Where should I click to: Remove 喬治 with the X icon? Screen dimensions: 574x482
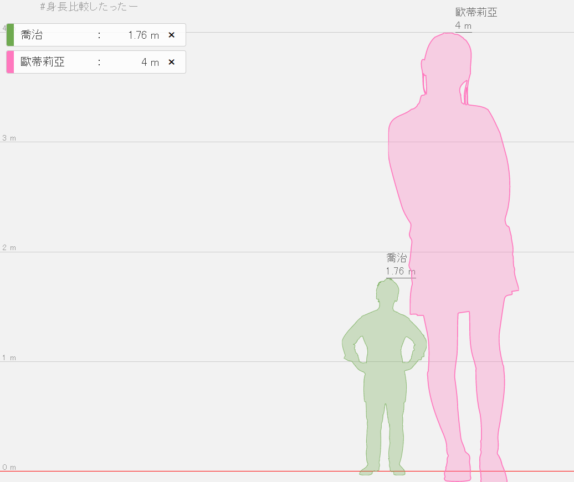click(x=171, y=35)
